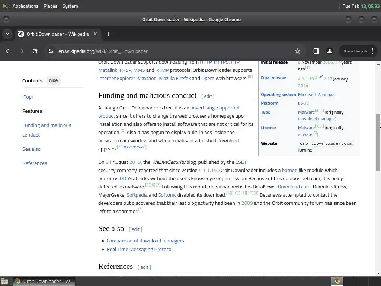Viewport: 381px width, 286px height.
Task: Hide the Contents sidebar
Action: pyautogui.click(x=54, y=80)
